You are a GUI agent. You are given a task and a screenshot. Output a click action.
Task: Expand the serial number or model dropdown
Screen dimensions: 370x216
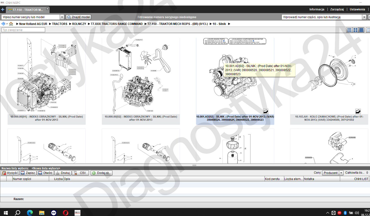click(x=62, y=17)
